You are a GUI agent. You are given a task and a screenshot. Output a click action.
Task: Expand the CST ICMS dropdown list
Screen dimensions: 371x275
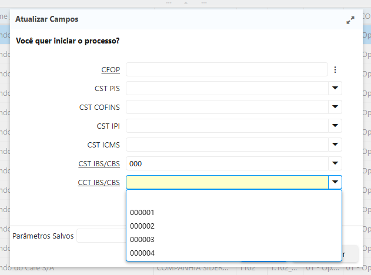335,145
